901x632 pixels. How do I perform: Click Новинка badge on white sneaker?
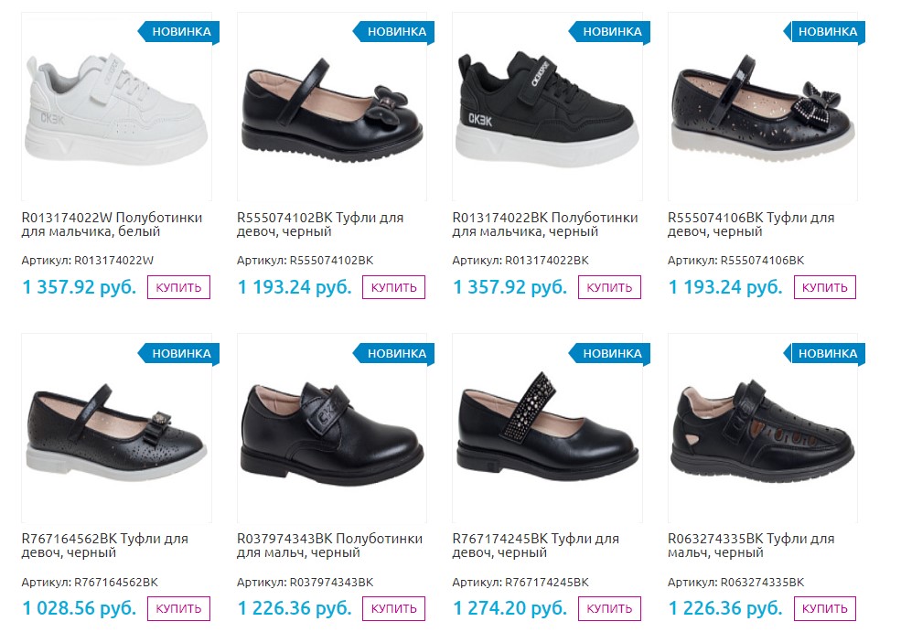(x=180, y=32)
